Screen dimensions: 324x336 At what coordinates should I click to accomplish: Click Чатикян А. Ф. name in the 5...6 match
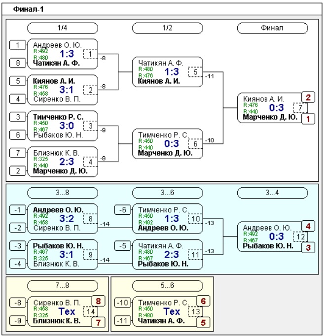click(x=161, y=321)
